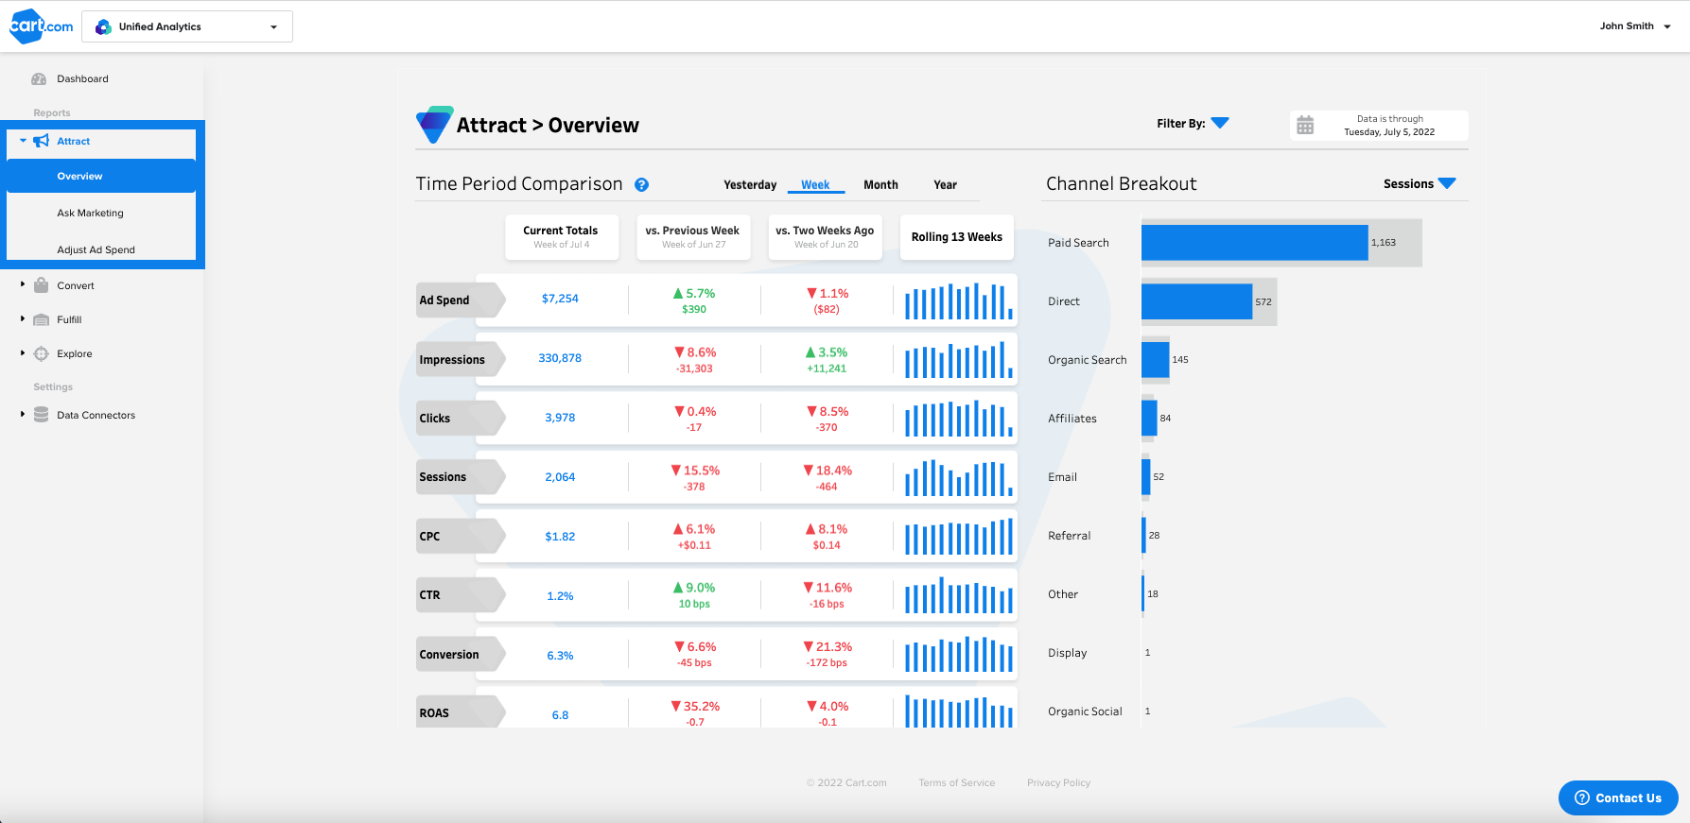
Task: Click the CTR rolling sparkline chart
Action: click(x=958, y=595)
